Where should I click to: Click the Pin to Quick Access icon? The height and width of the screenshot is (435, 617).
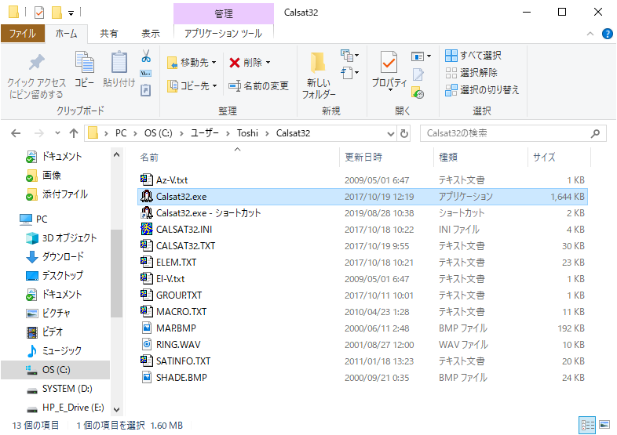click(x=37, y=63)
